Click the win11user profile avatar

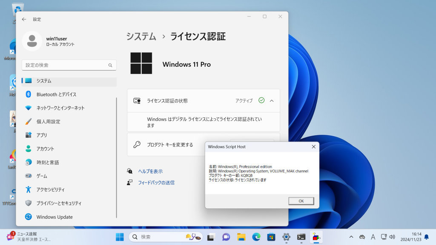[x=32, y=41]
